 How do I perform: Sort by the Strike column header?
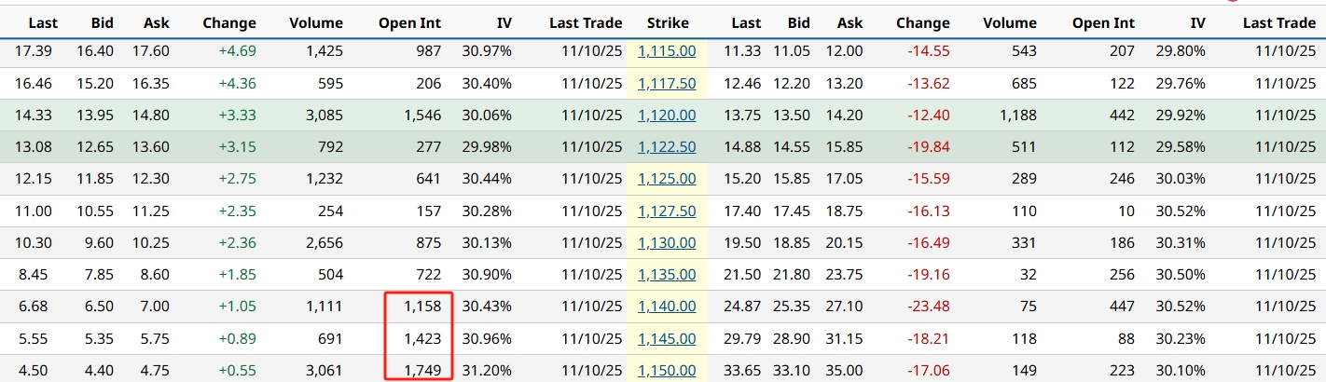[x=668, y=23]
